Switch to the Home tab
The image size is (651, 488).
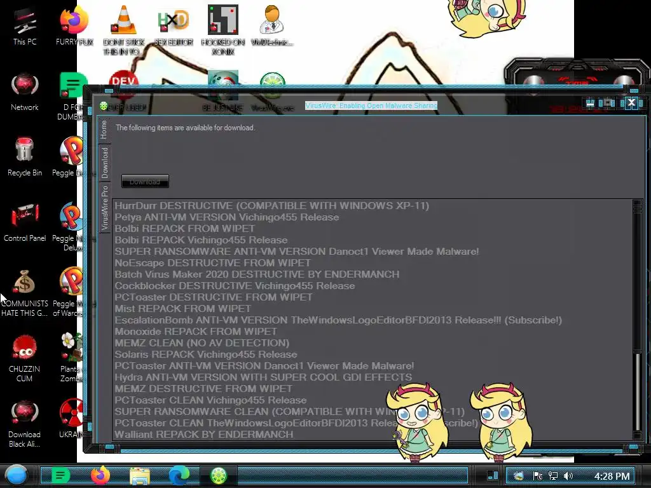coord(104,130)
